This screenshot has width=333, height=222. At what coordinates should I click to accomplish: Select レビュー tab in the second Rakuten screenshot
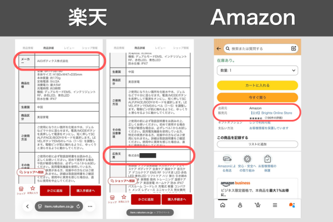tap(160, 48)
